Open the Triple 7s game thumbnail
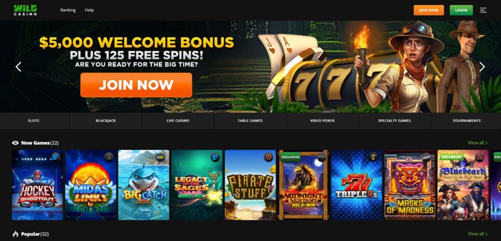Viewport: 501px width, 241px height. pos(357,185)
